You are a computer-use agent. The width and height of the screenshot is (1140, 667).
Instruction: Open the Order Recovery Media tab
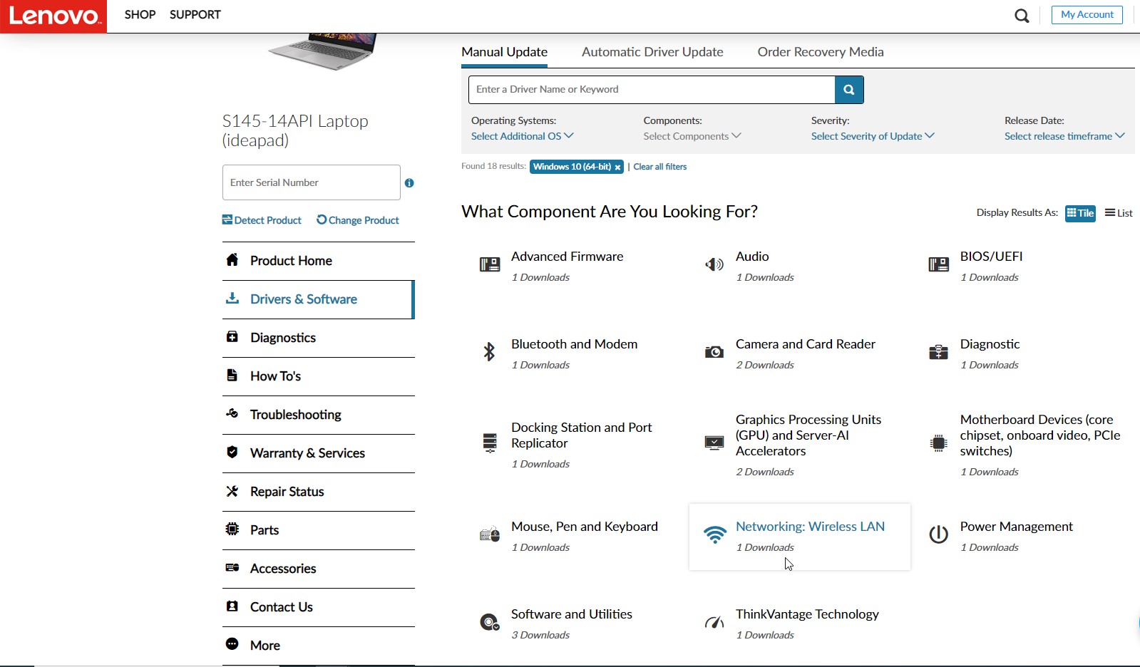[x=820, y=51]
